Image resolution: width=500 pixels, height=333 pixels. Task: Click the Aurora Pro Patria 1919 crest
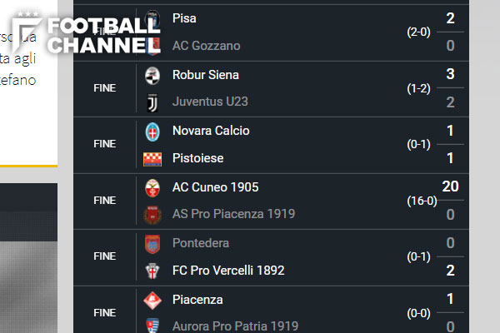click(x=152, y=326)
